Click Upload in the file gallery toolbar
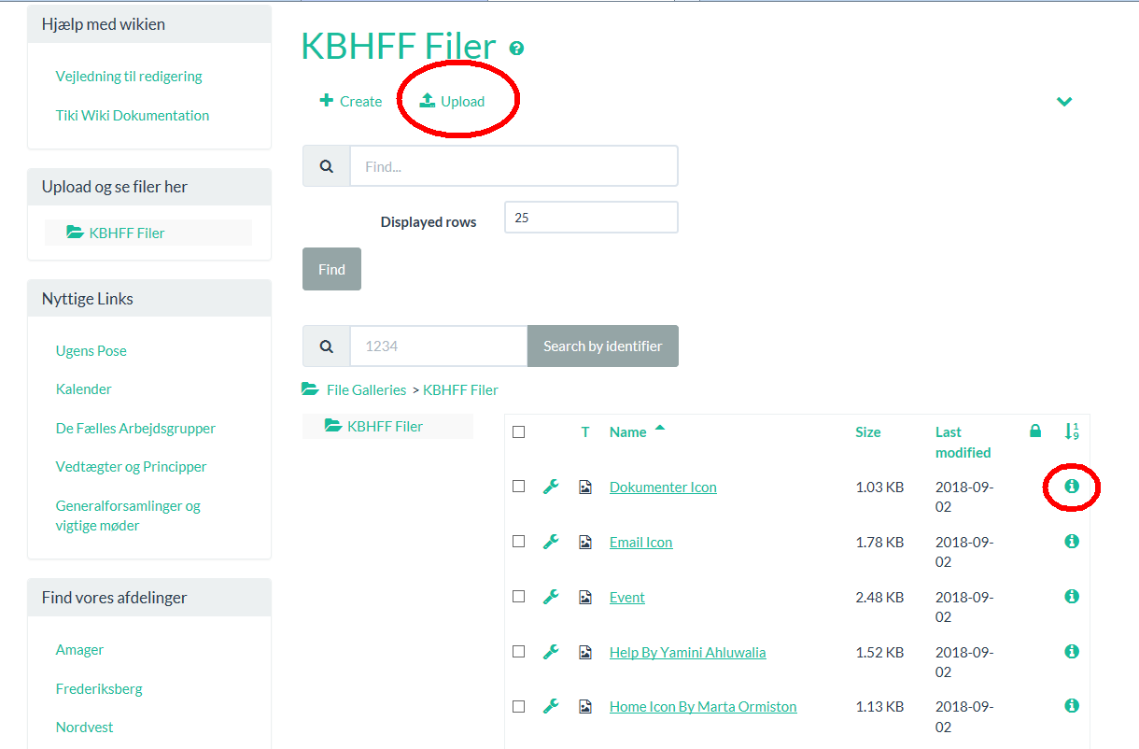This screenshot has height=749, width=1139. pos(453,101)
